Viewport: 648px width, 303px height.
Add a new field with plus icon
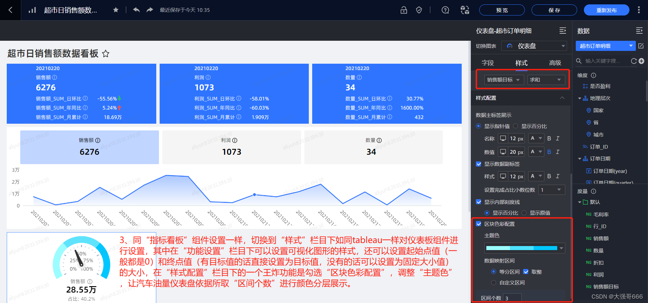[642, 61]
